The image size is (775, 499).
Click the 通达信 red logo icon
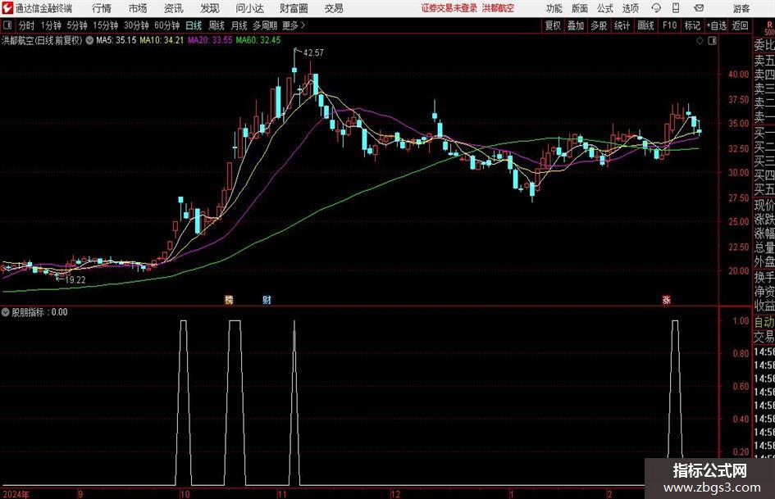click(x=7, y=8)
